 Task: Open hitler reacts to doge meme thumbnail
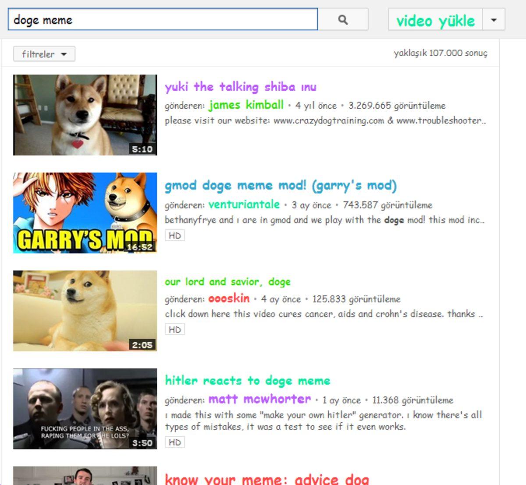click(x=85, y=408)
